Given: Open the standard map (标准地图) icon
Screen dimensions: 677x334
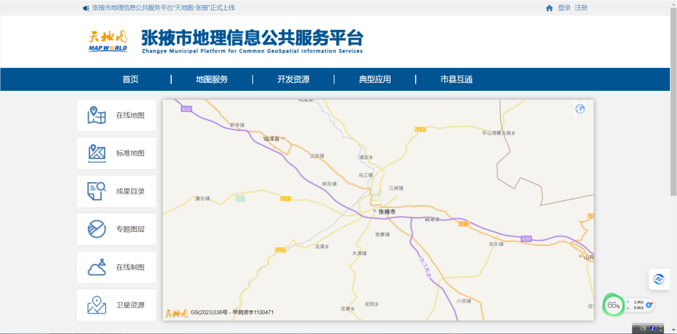Looking at the screenshot, I should (x=97, y=153).
